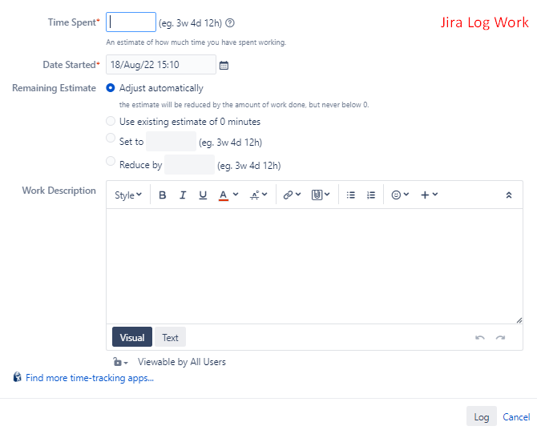Insert a bulleted list

coord(351,195)
